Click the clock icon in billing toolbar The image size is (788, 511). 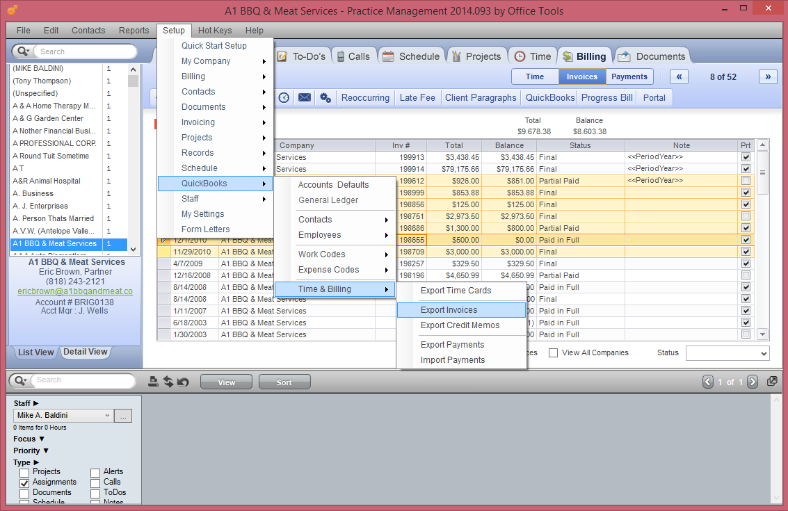pyautogui.click(x=284, y=97)
